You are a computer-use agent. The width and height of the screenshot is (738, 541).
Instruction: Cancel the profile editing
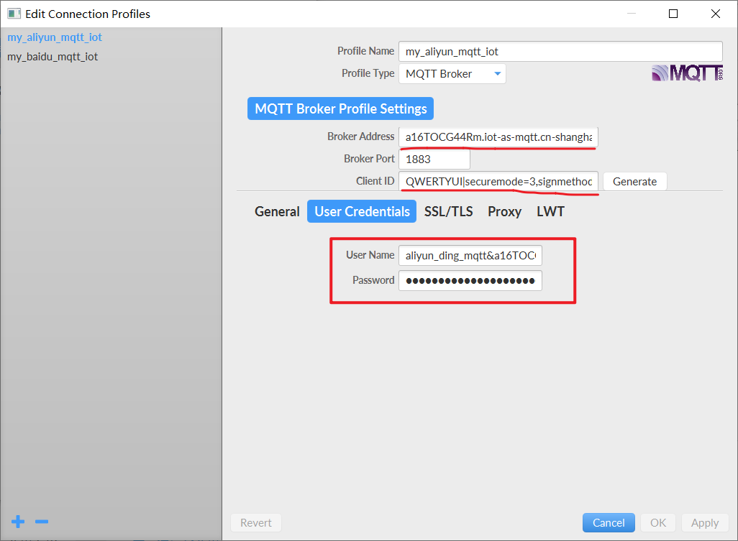pos(609,522)
